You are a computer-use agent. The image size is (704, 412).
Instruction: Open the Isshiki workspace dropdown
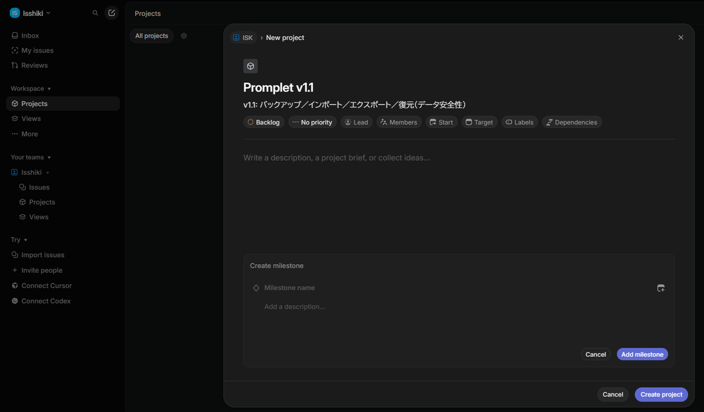pos(30,13)
